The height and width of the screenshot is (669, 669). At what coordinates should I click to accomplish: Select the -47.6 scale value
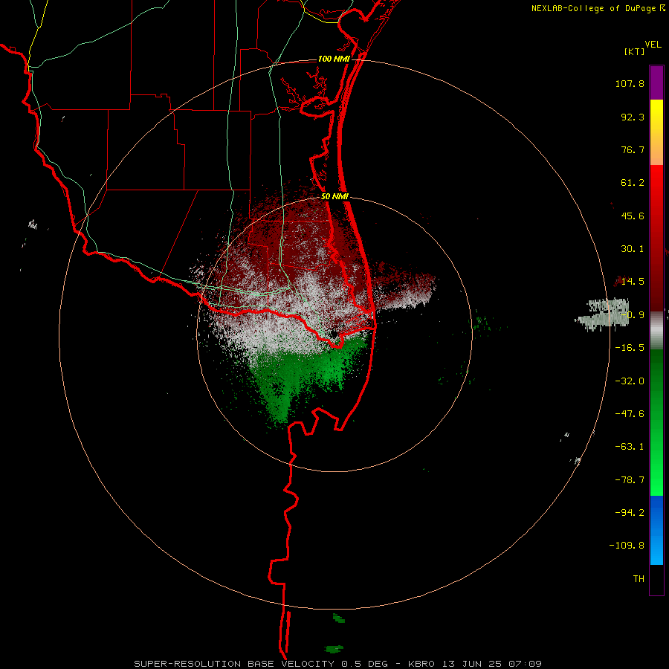tap(630, 414)
